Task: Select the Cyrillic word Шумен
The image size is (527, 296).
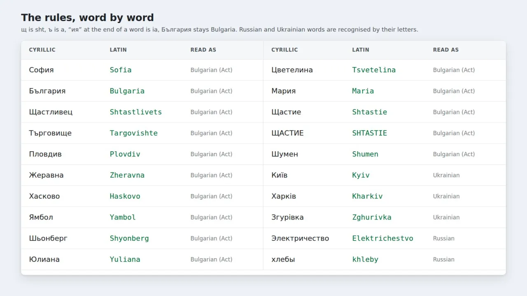Action: pyautogui.click(x=284, y=154)
